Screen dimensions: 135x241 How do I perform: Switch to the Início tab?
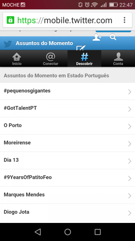point(17,59)
